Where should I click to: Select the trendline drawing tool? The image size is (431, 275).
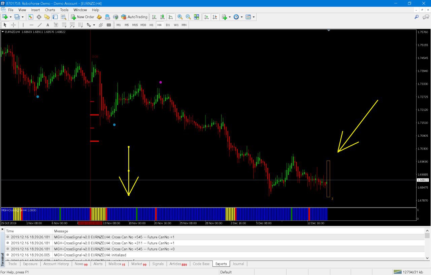(x=39, y=25)
